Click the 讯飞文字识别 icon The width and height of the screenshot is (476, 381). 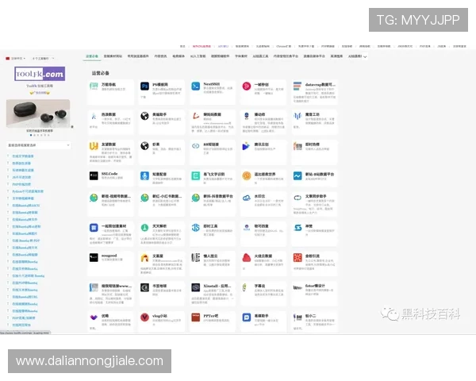(x=195, y=175)
